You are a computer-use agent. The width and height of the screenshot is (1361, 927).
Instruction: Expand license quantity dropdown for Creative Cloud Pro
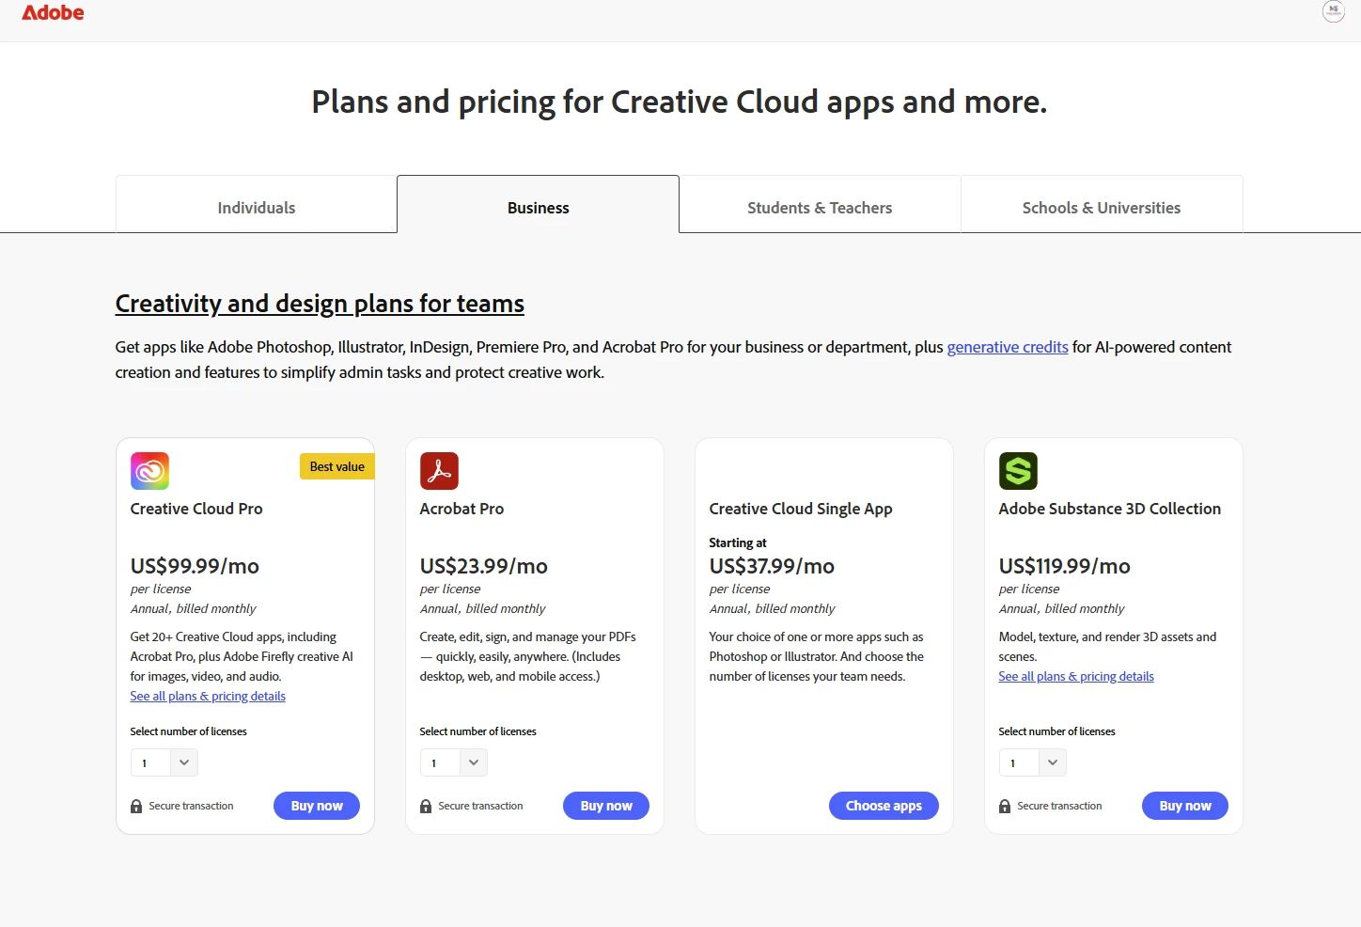(x=164, y=762)
